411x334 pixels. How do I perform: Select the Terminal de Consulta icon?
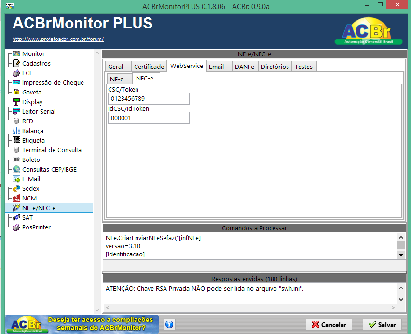coord(16,150)
